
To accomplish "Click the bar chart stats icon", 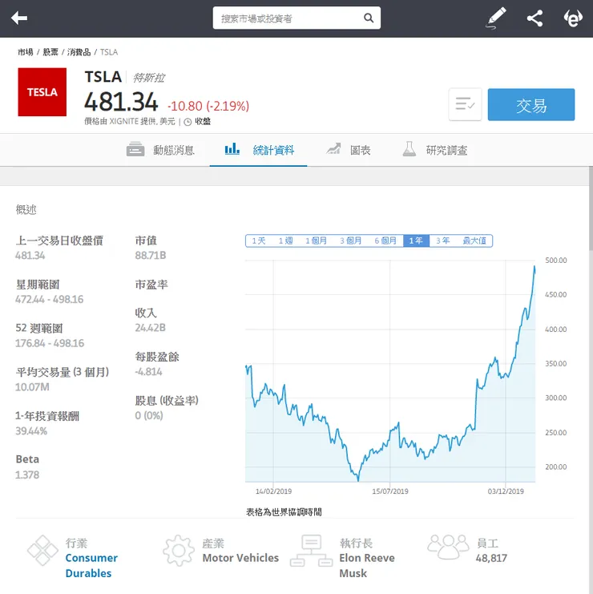I will pos(232,148).
